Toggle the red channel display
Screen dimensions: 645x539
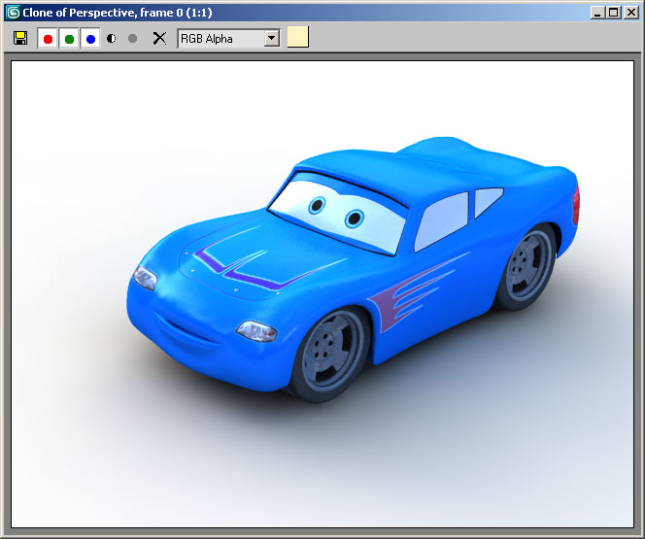pyautogui.click(x=48, y=39)
